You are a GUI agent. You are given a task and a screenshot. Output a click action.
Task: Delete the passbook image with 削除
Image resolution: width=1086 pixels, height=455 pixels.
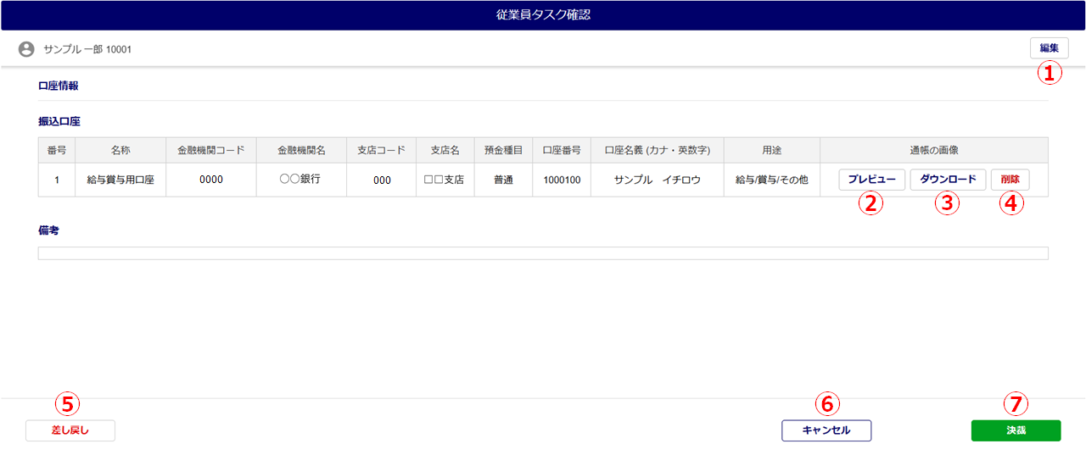coord(1010,180)
